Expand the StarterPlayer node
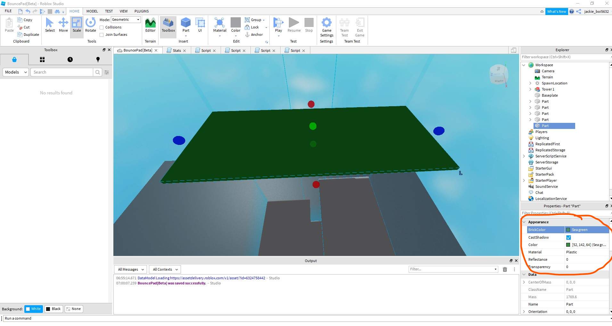The image size is (612, 326). click(x=524, y=180)
